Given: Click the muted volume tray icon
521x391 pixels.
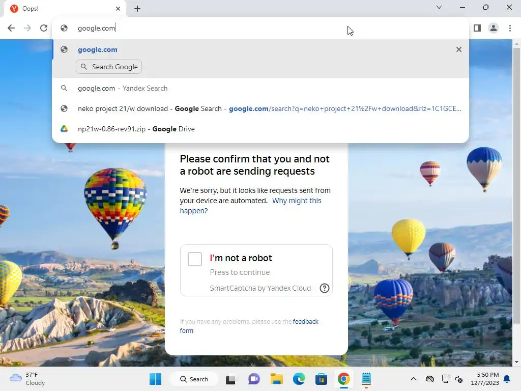Looking at the screenshot, I should pyautogui.click(x=459, y=379).
